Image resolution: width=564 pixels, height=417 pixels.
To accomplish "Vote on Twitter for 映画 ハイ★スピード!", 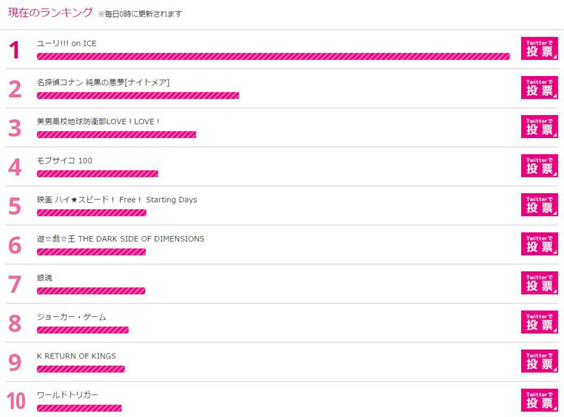I will point(539,205).
